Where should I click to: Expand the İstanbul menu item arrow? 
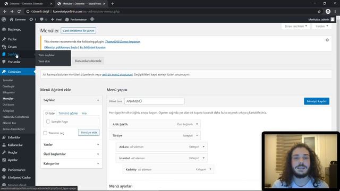(x=203, y=158)
